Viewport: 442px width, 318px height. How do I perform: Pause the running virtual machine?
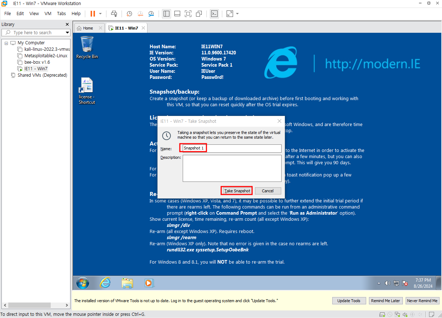[93, 14]
